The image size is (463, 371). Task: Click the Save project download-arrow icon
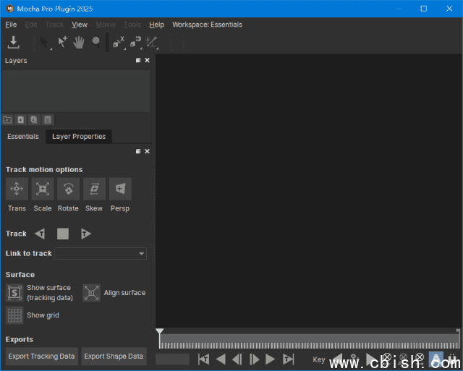13,42
